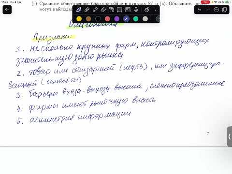This screenshot has height=174, width=232.
Task: Select the lasso selection tool
Action: pyautogui.click(x=119, y=10)
